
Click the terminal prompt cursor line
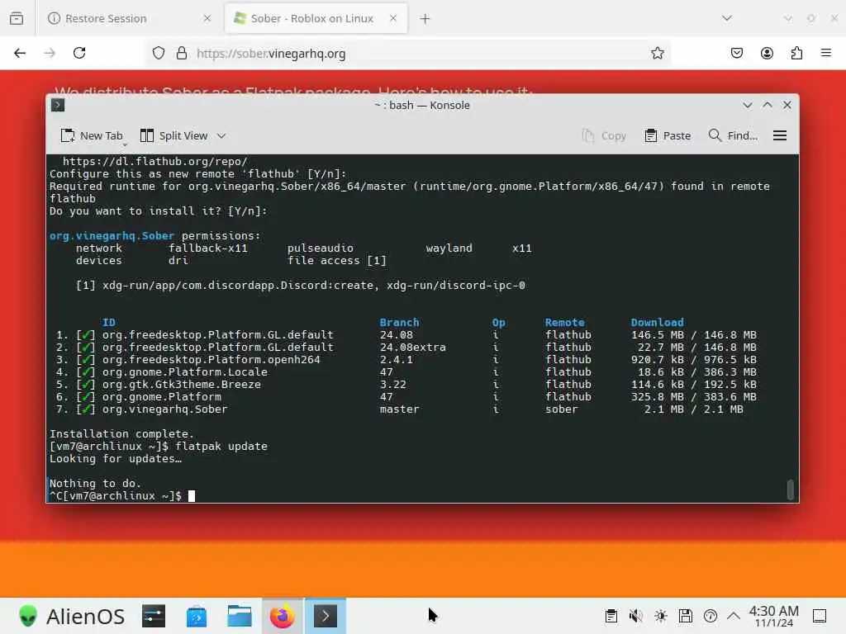[122, 495]
